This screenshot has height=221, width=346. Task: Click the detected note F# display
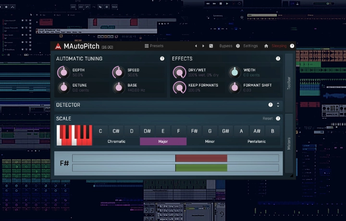64,163
